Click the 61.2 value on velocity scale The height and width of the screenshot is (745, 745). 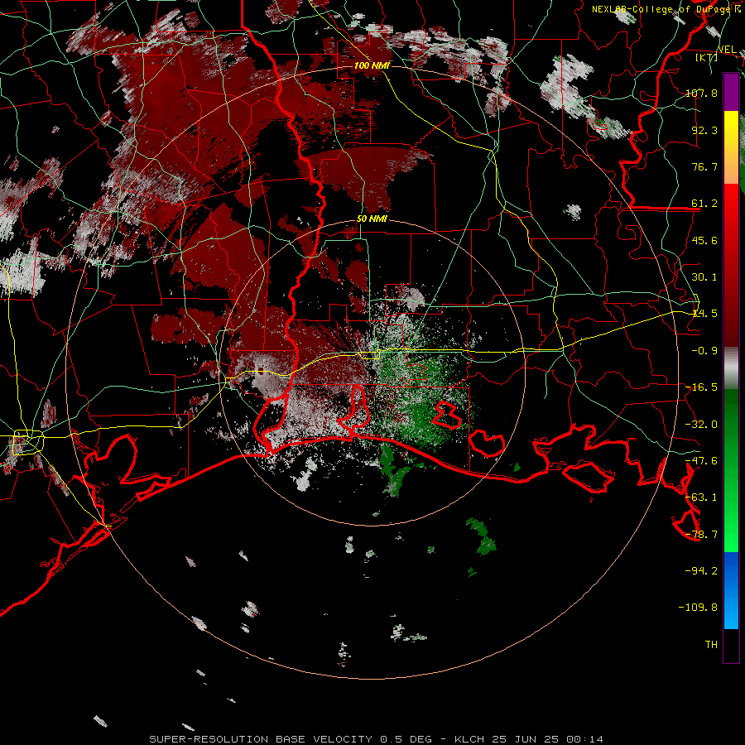[704, 203]
